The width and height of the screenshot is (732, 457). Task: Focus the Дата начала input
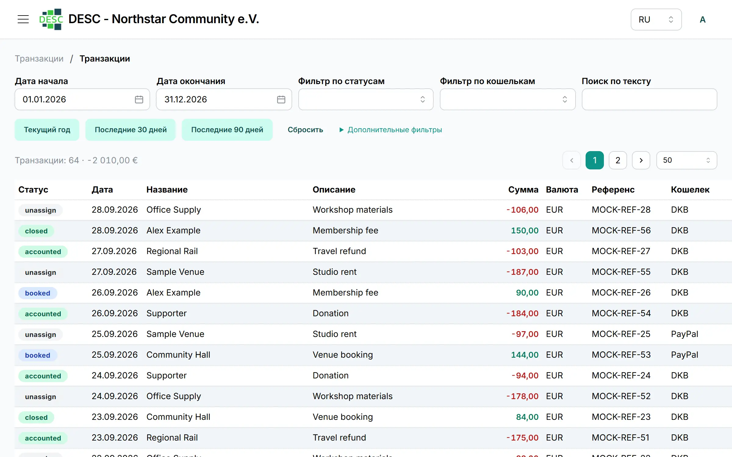click(82, 99)
